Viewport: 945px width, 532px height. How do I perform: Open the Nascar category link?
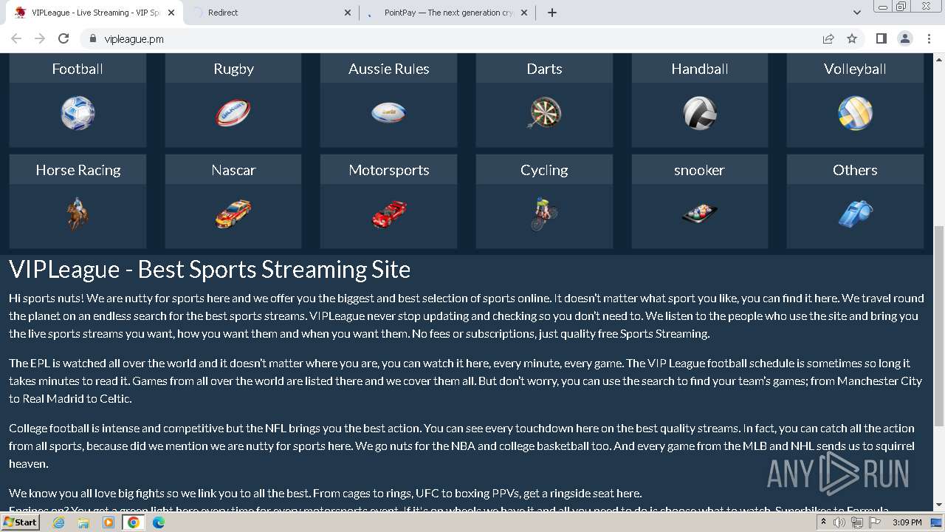click(x=233, y=170)
